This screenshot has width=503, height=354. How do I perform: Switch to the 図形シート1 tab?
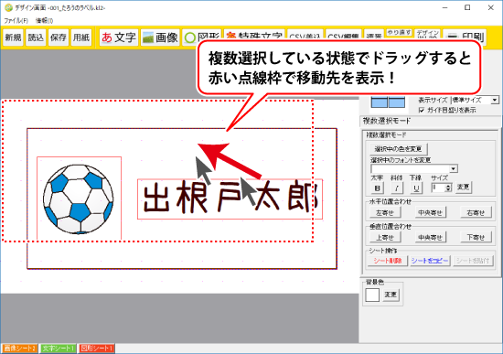97,349
